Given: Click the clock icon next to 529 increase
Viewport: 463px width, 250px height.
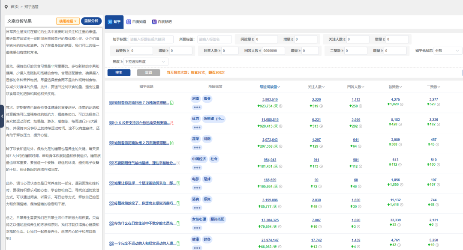Looking at the screenshot, I should pyautogui.click(x=439, y=104).
